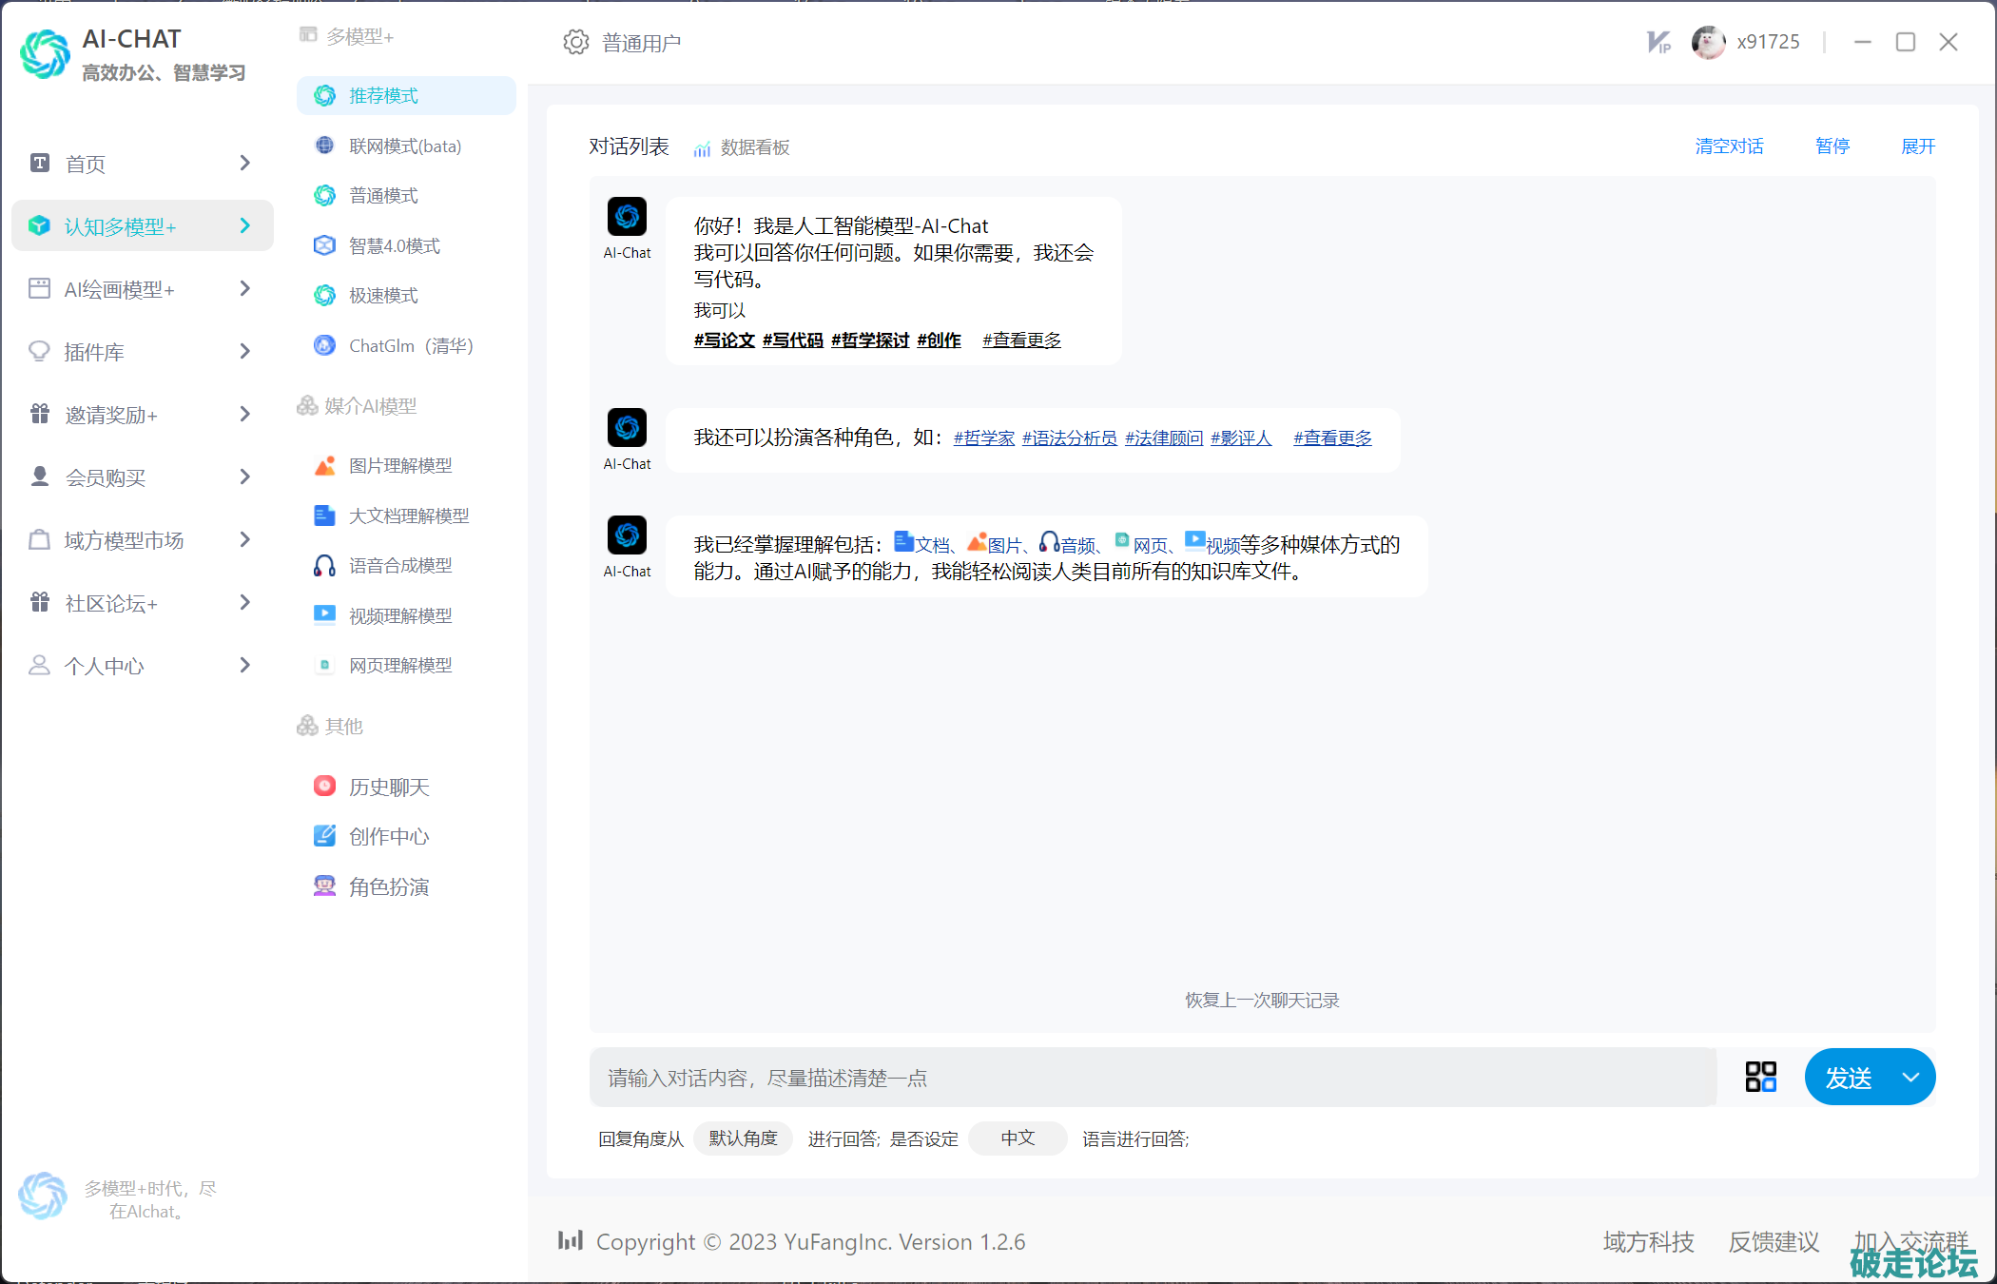This screenshot has width=1997, height=1284.
Task: Open the settings gear icon
Action: point(576,43)
